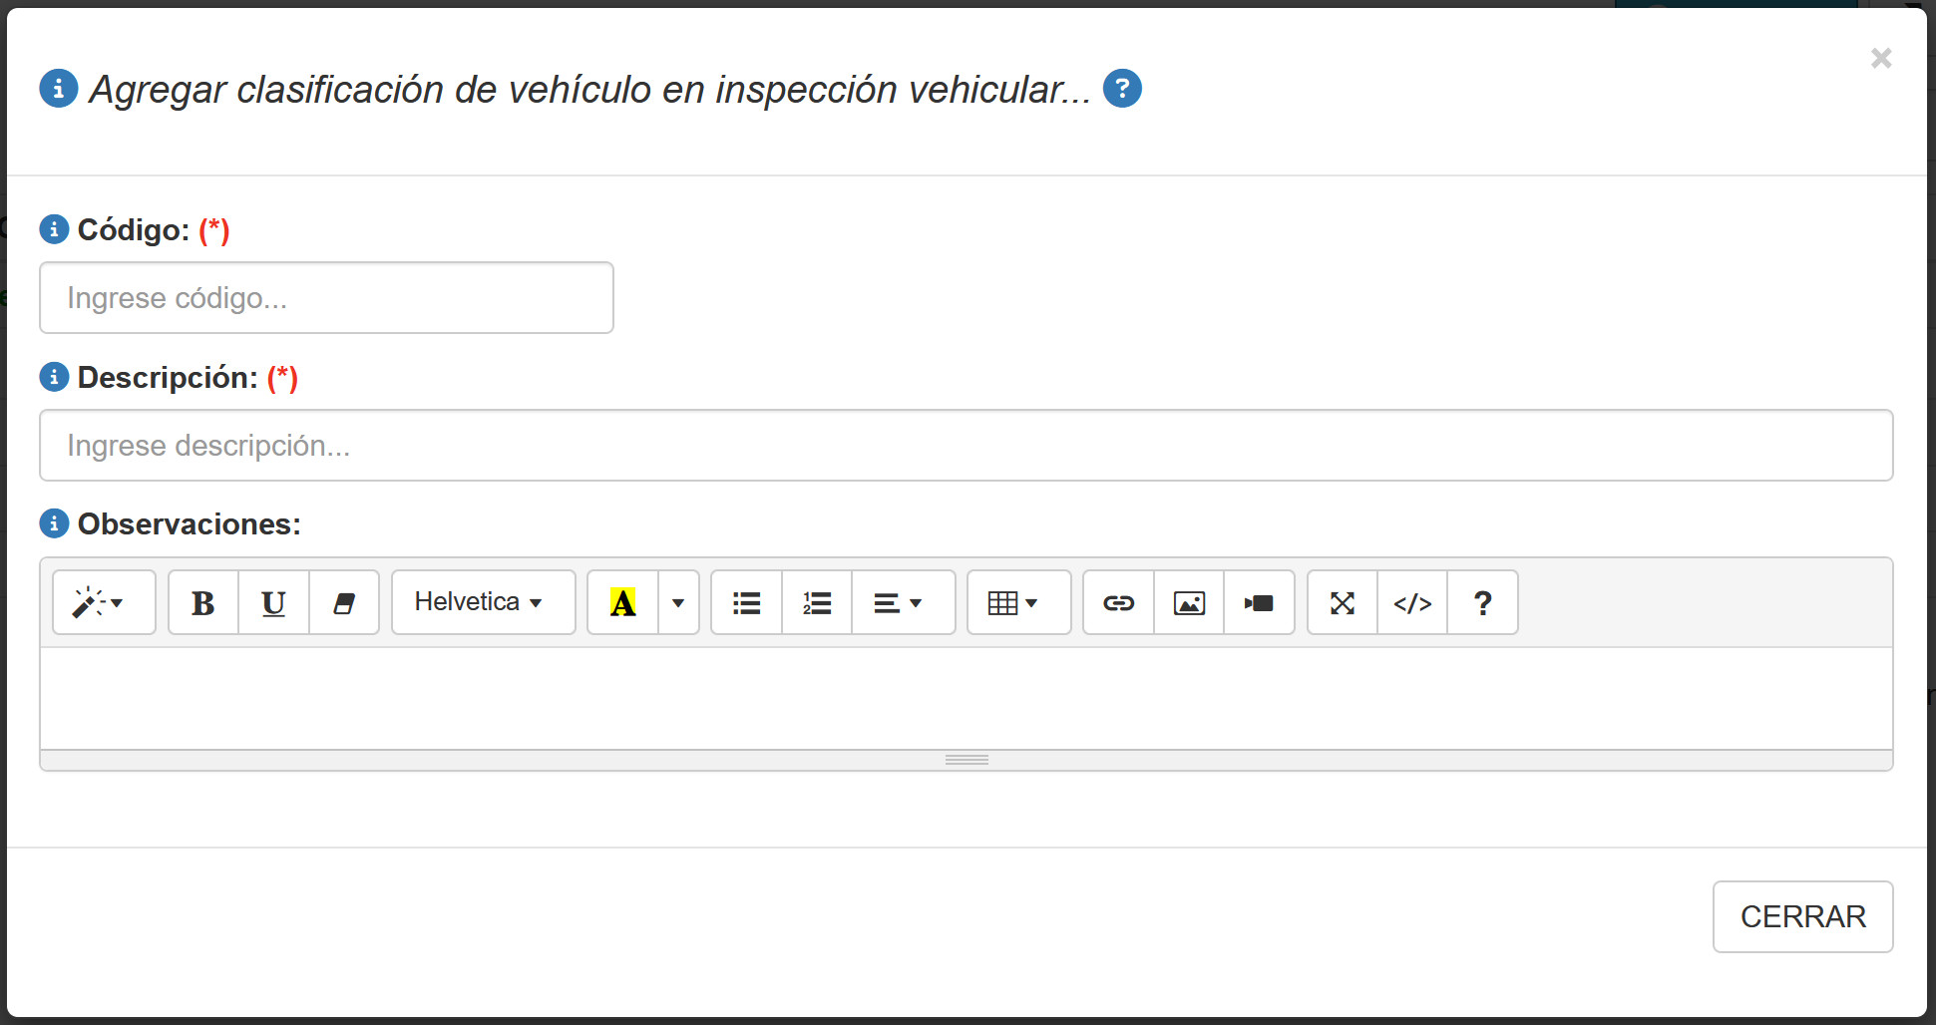This screenshot has height=1025, width=1936.
Task: Click the CERRAR button
Action: 1802,916
